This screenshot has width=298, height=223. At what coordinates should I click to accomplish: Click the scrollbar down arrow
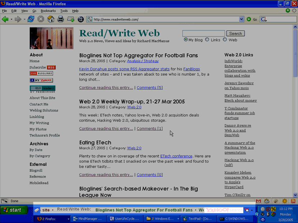[x=295, y=195]
